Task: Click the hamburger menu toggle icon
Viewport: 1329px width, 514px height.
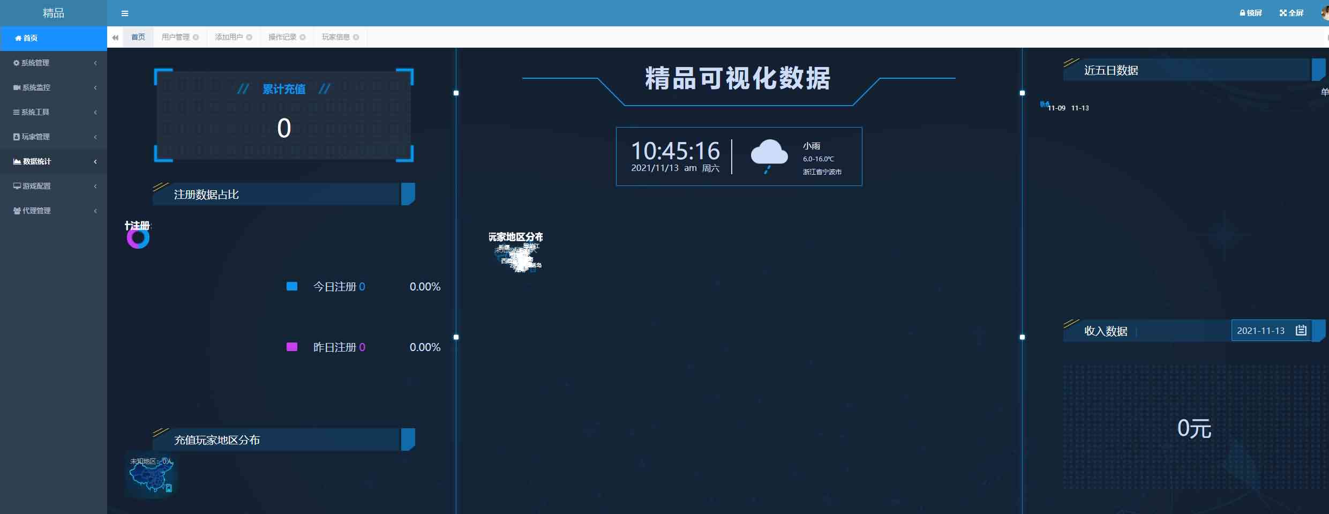Action: (x=125, y=13)
